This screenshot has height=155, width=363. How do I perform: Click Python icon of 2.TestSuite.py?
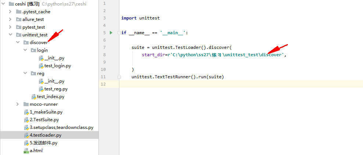point(26,120)
